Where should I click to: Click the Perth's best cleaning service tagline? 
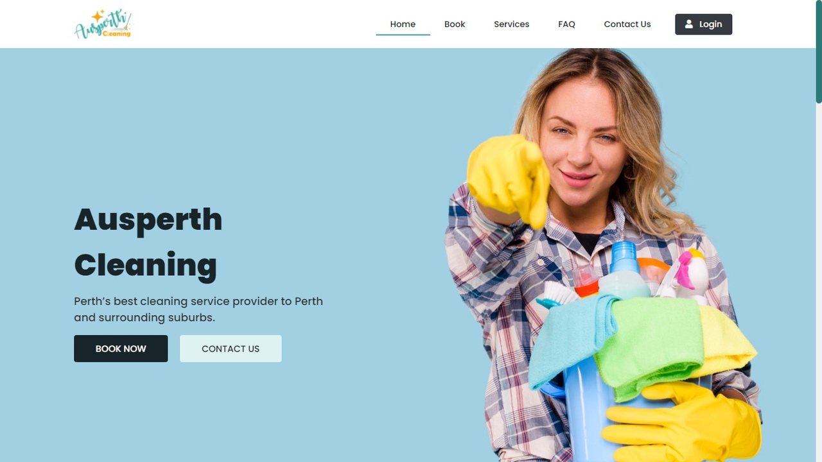(x=198, y=309)
